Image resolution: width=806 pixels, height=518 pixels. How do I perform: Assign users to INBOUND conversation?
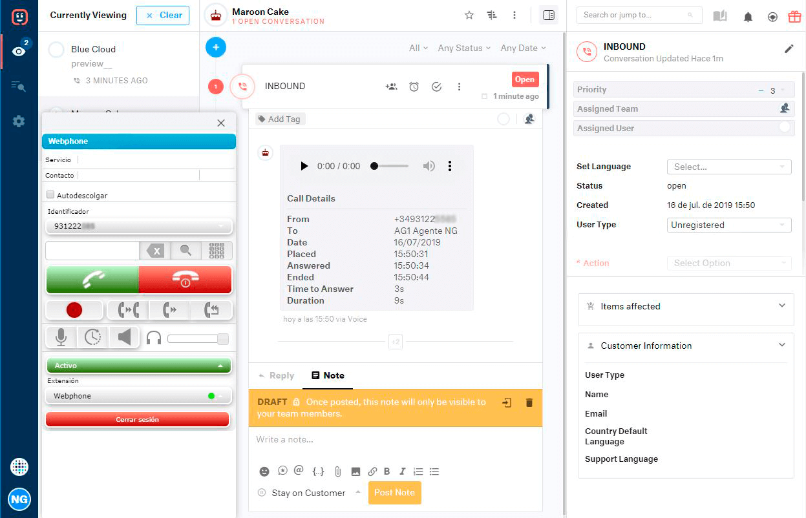point(391,87)
